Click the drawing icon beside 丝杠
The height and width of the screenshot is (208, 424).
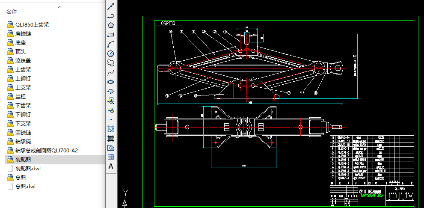[10, 96]
